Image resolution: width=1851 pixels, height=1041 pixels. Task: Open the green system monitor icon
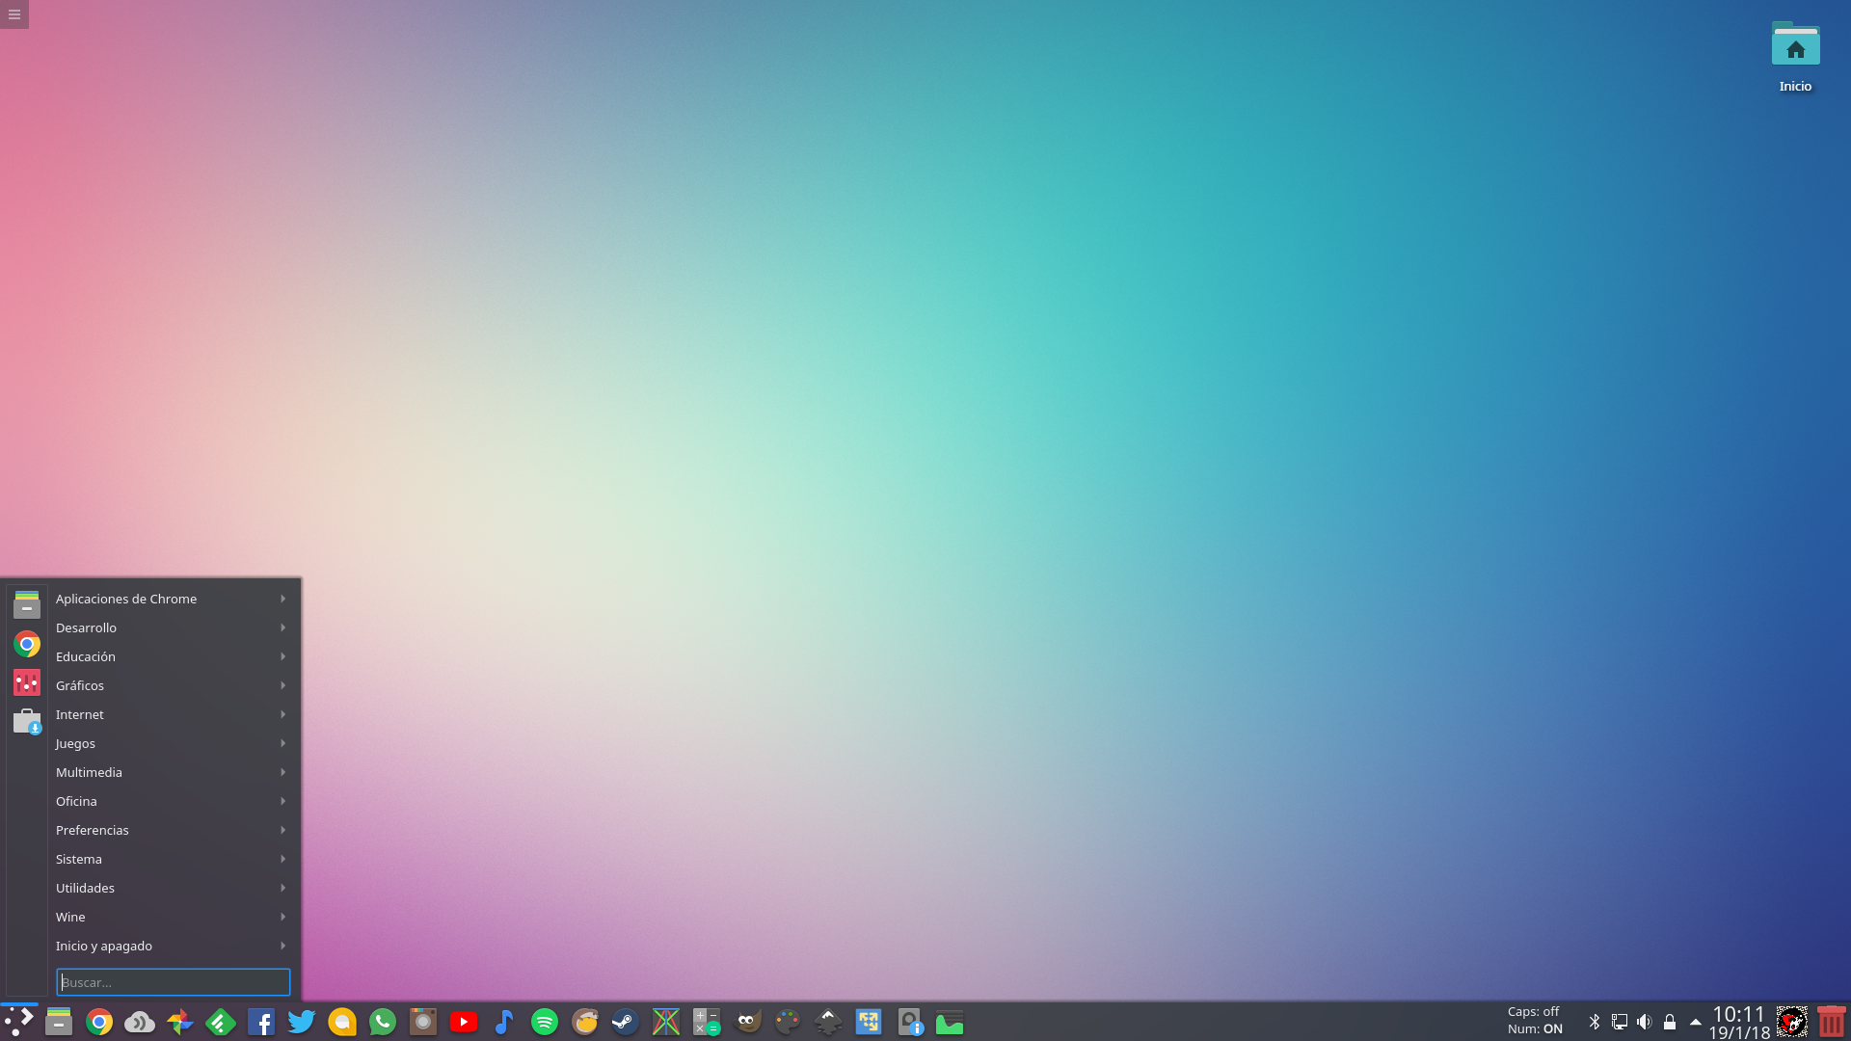(x=950, y=1022)
